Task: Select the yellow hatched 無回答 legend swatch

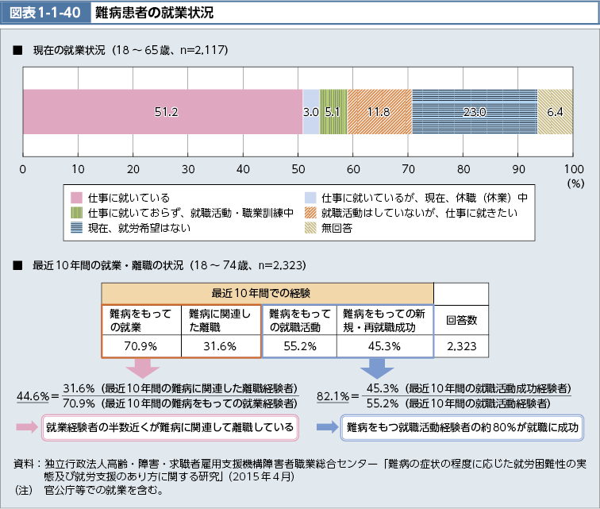Action: tap(311, 229)
